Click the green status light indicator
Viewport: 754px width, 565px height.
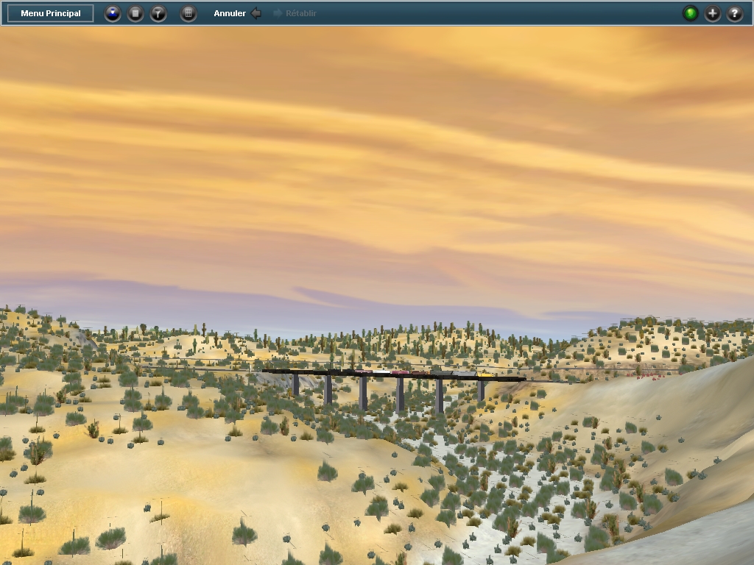(x=691, y=13)
